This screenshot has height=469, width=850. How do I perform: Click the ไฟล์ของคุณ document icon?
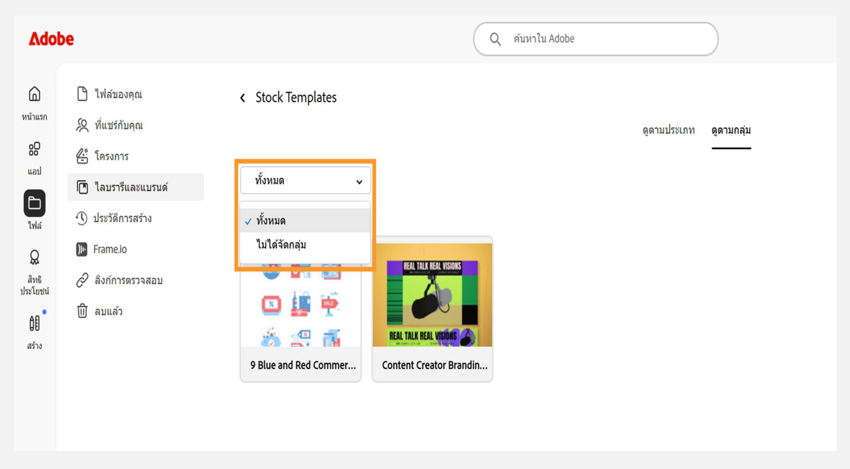82,94
